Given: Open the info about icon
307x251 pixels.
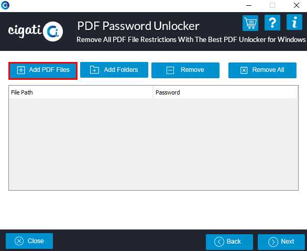Looking at the screenshot, I should tap(294, 22).
